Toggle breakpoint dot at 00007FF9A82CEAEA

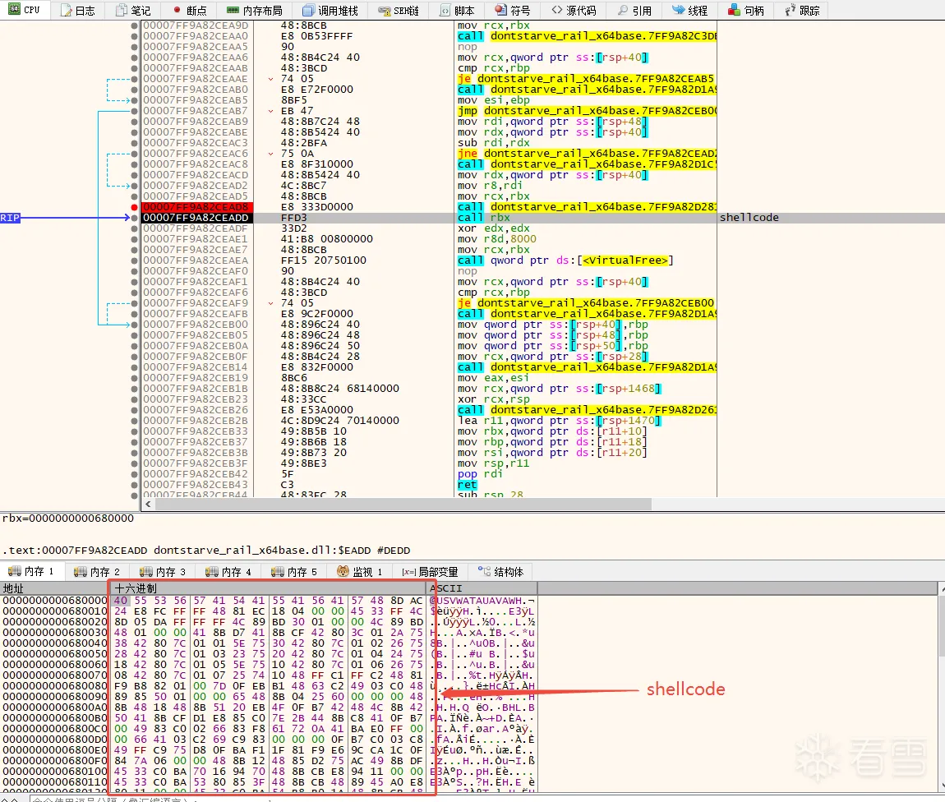coord(135,260)
